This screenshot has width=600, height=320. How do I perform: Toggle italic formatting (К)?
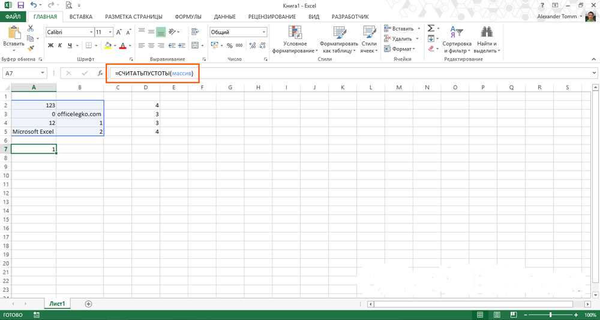pyautogui.click(x=61, y=46)
